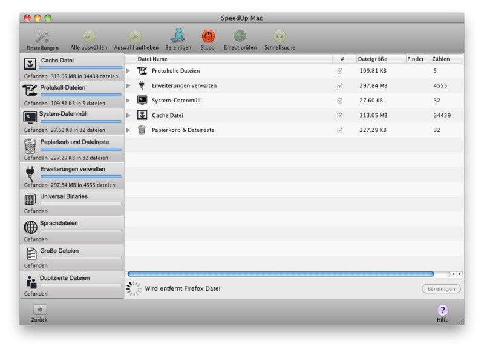Expand the System-Datenmüll row in the list
This screenshot has width=484, height=352.
128,101
